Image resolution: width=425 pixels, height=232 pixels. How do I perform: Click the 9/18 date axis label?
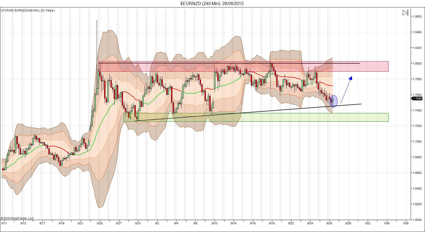(x=272, y=223)
